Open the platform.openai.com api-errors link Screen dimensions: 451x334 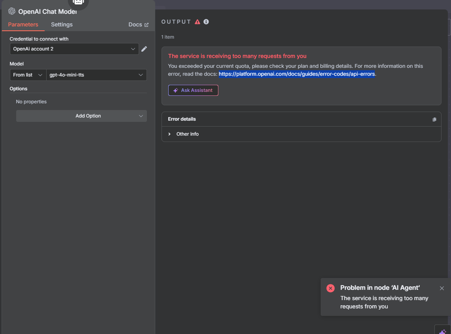pos(297,74)
